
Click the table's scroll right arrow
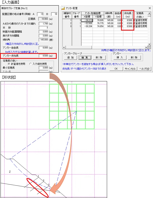(146, 47)
